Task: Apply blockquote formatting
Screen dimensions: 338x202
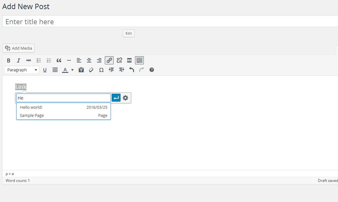Action: (59, 61)
